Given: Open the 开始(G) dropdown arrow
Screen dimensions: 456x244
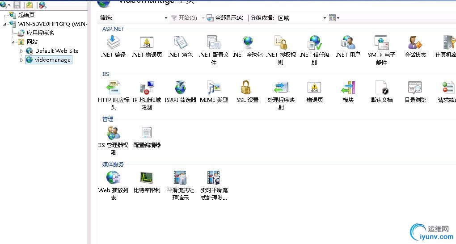Looking at the screenshot, I should [x=203, y=18].
